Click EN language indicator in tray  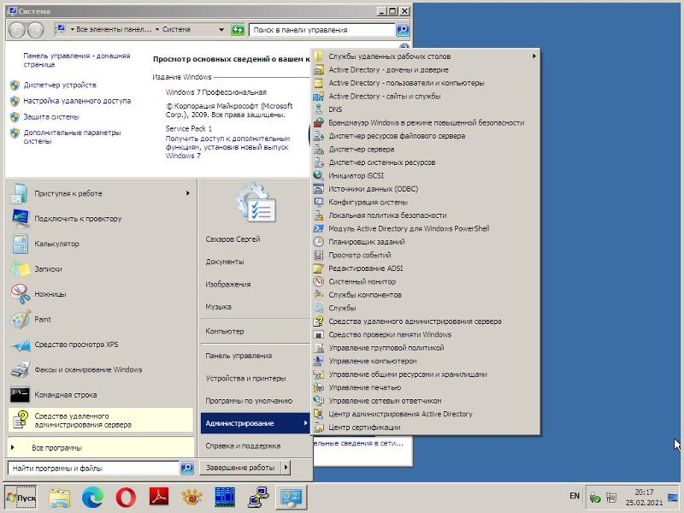click(575, 496)
